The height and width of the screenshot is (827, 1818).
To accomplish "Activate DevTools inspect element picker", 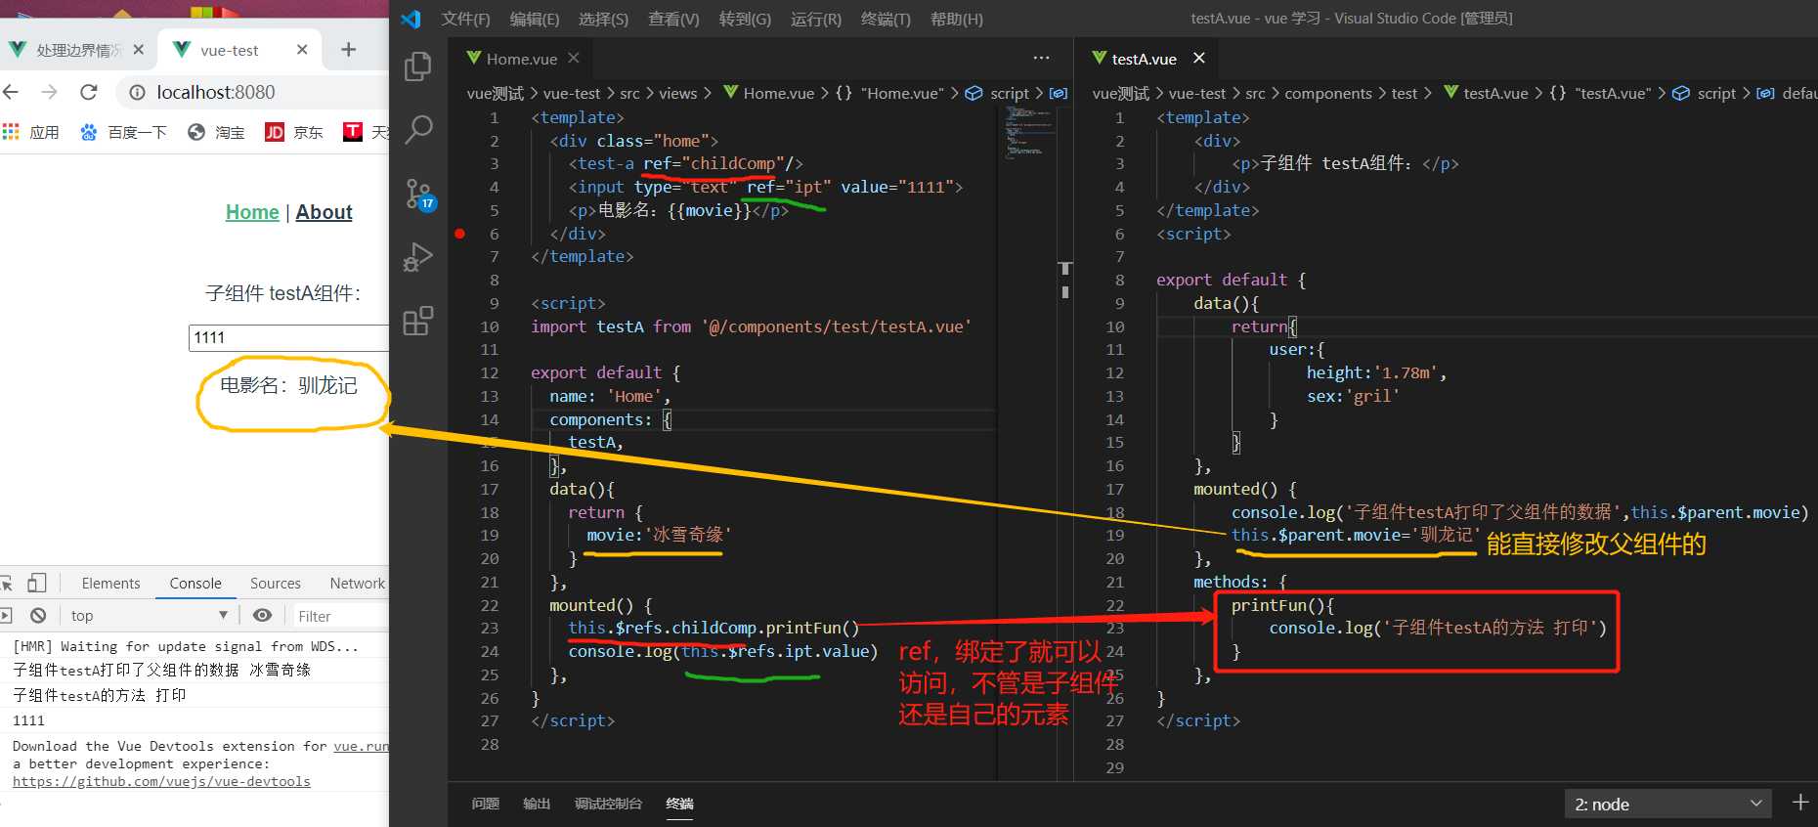I will (x=7, y=584).
